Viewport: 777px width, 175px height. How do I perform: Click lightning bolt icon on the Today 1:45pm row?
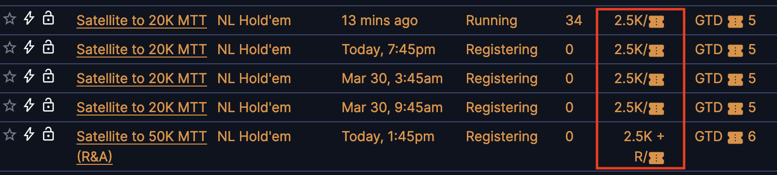coord(29,134)
